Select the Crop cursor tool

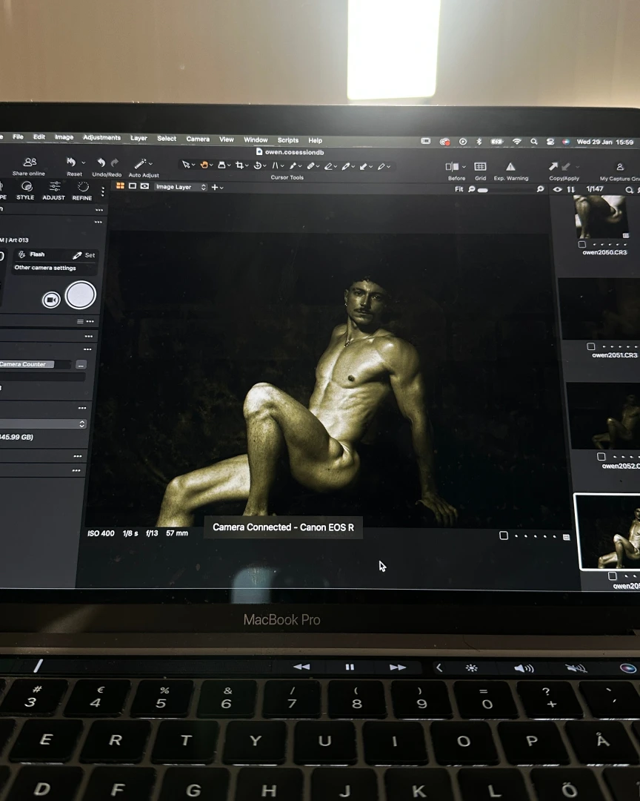tap(239, 165)
